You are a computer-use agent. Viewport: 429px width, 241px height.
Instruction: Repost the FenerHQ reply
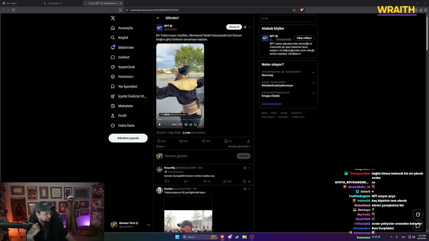185,181
